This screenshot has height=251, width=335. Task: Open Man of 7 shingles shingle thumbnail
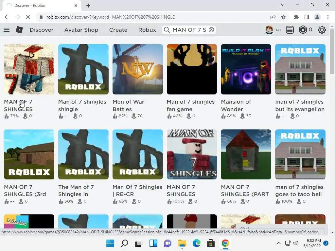pos(83,69)
